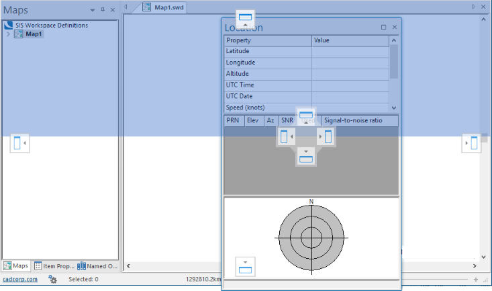The height and width of the screenshot is (291, 492).
Task: Select the Latitude property row
Action: pyautogui.click(x=306, y=51)
